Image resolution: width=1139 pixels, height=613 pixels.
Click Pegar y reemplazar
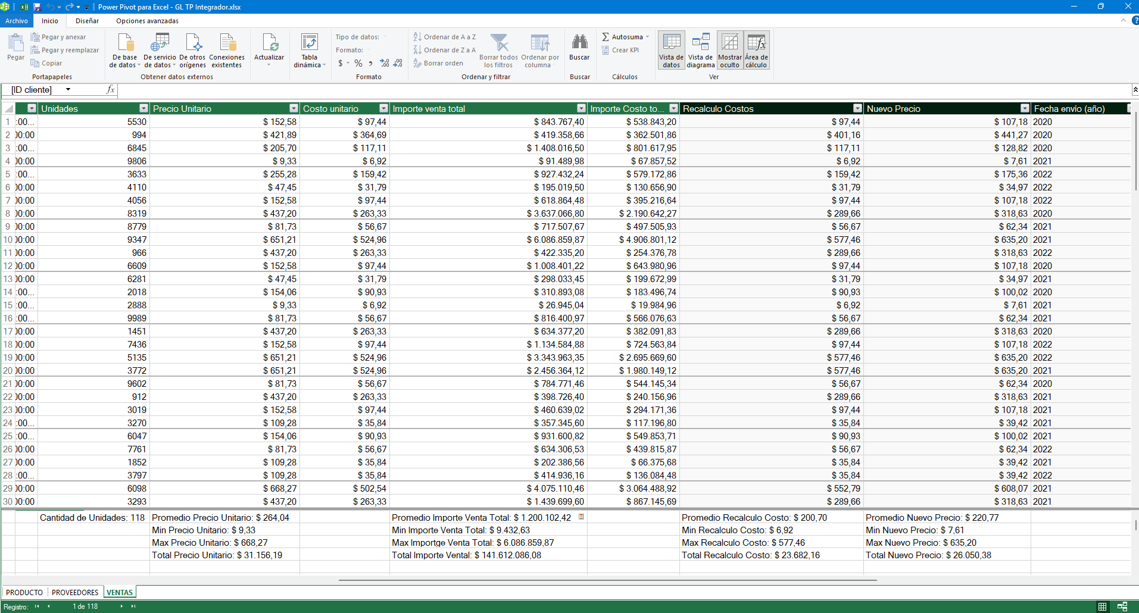pyautogui.click(x=65, y=50)
